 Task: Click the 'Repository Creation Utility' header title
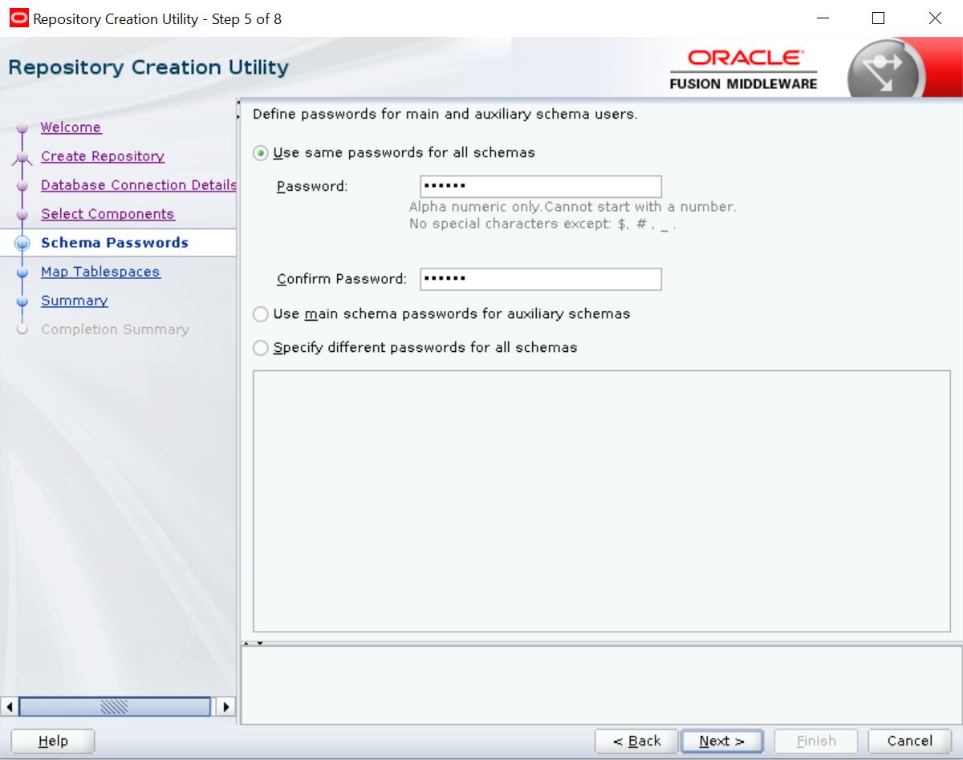pos(148,67)
